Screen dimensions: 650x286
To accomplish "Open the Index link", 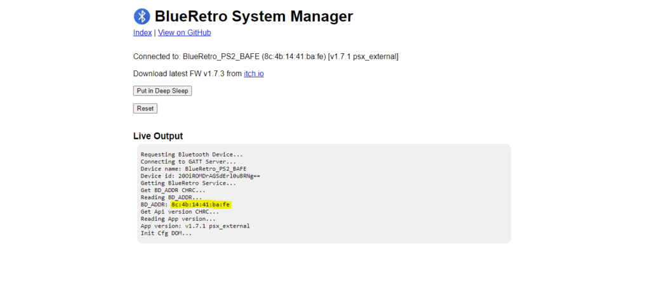I will (x=142, y=33).
